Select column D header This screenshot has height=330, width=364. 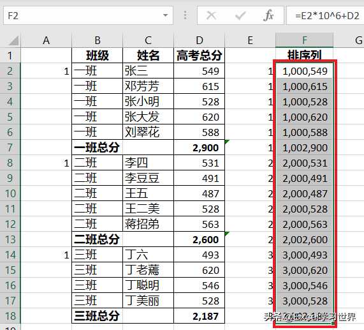click(199, 40)
